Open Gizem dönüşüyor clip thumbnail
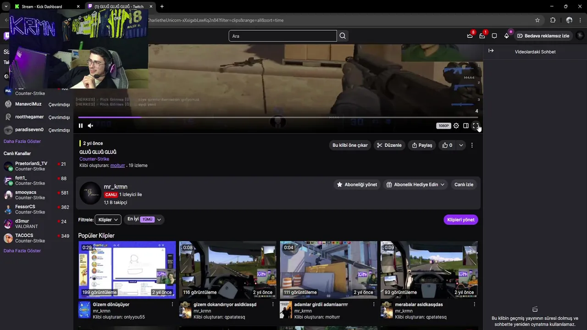Screen dimensions: 587x330 127,269
